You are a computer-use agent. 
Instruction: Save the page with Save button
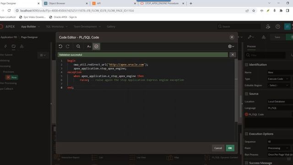tap(277, 37)
